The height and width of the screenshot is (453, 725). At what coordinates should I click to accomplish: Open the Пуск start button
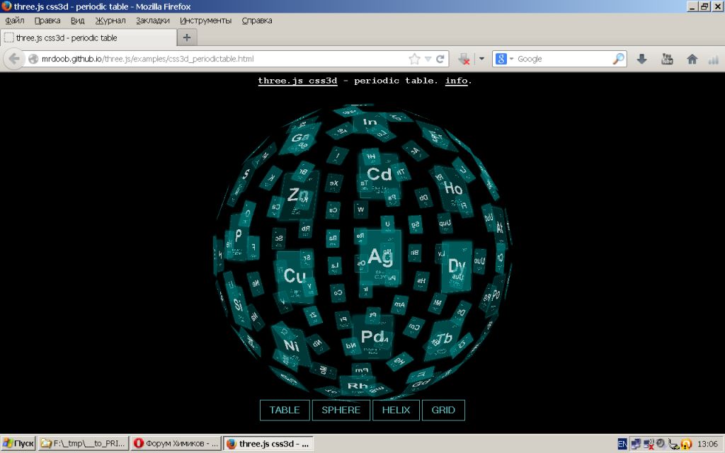pos(18,444)
